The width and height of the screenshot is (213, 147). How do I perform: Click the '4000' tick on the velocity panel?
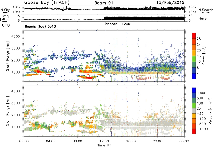tap(16, 91)
